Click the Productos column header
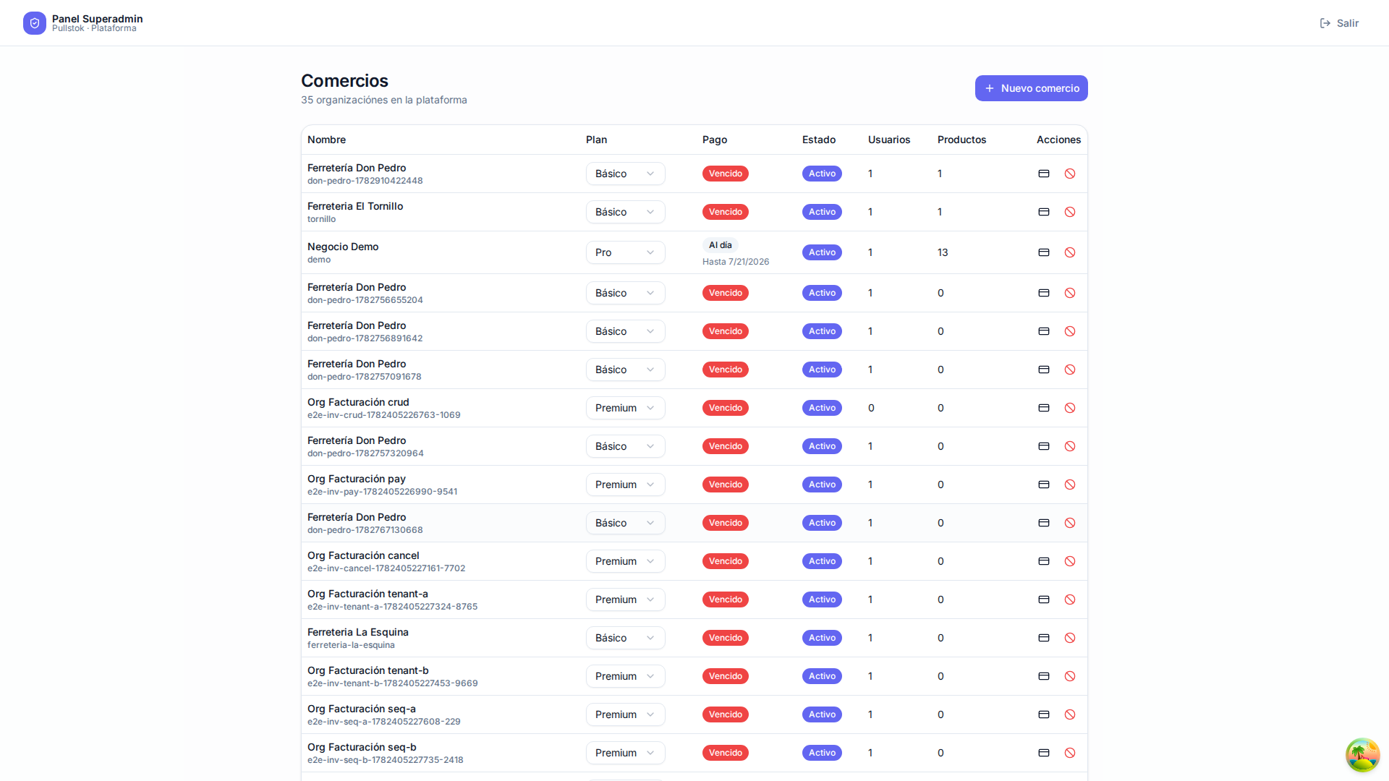 click(x=961, y=140)
